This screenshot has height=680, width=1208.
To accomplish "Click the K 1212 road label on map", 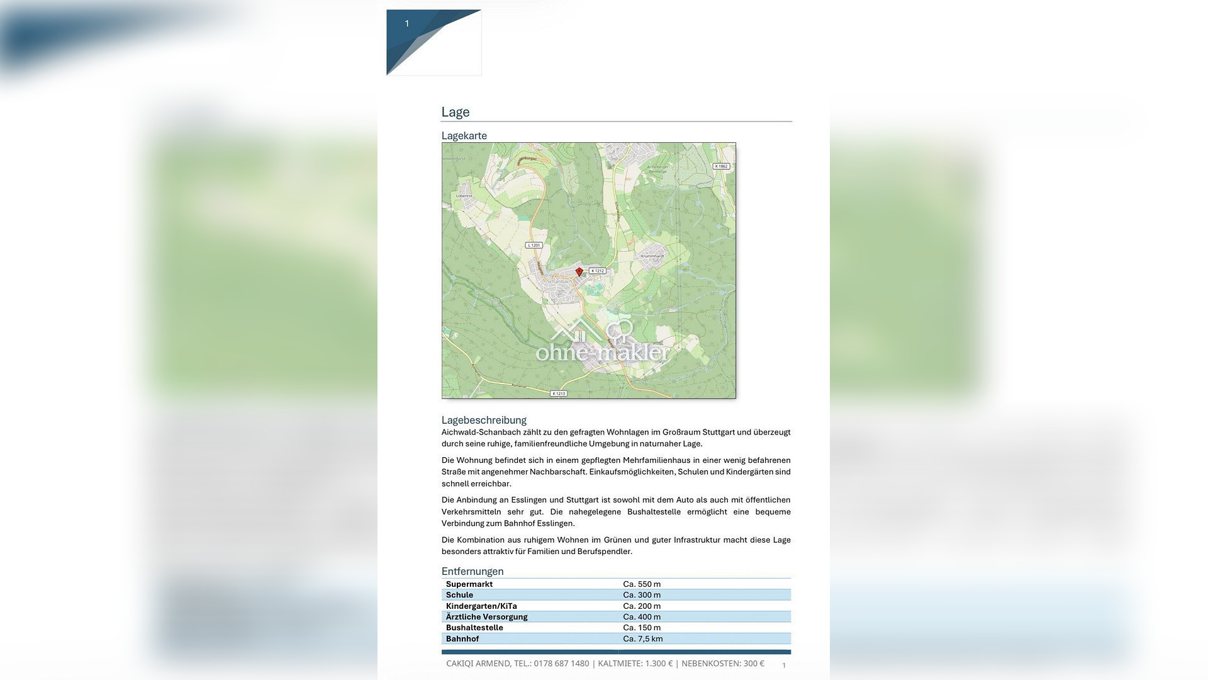I will (x=597, y=271).
